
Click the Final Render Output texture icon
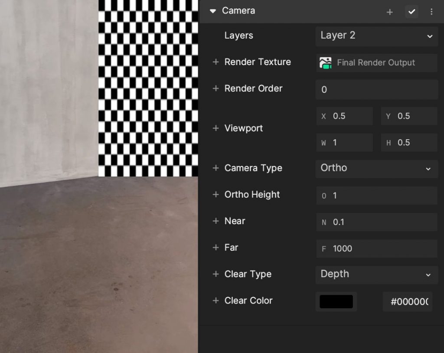326,62
